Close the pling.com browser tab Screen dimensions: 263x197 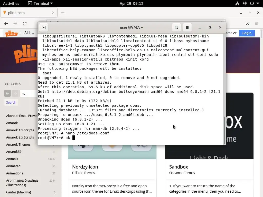[x=53, y=13]
